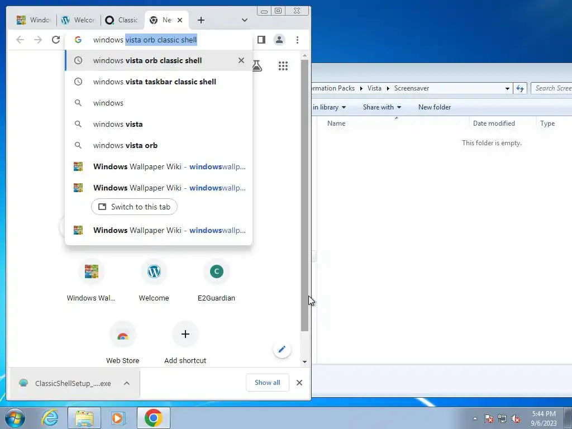The height and width of the screenshot is (429, 572).
Task: Open ClassicShellSetup download options chevron
Action: (x=127, y=383)
